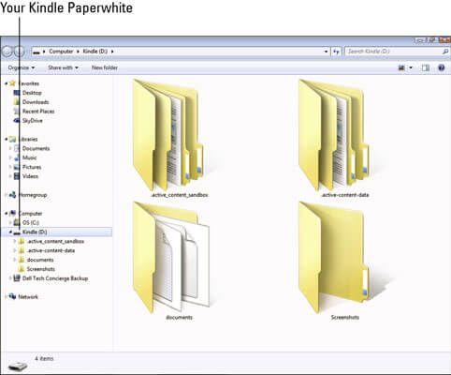
Task: Click the Libraries group icon
Action: tap(12, 139)
